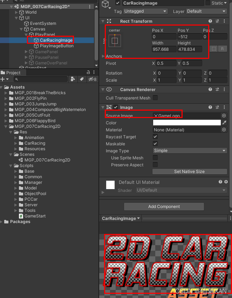The image size is (232, 298).
Task: Open the Static dropdown arrow
Action: [225, 3]
